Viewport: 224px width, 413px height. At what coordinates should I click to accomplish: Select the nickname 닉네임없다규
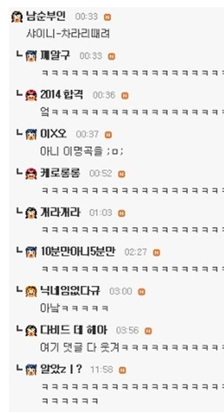(70, 291)
